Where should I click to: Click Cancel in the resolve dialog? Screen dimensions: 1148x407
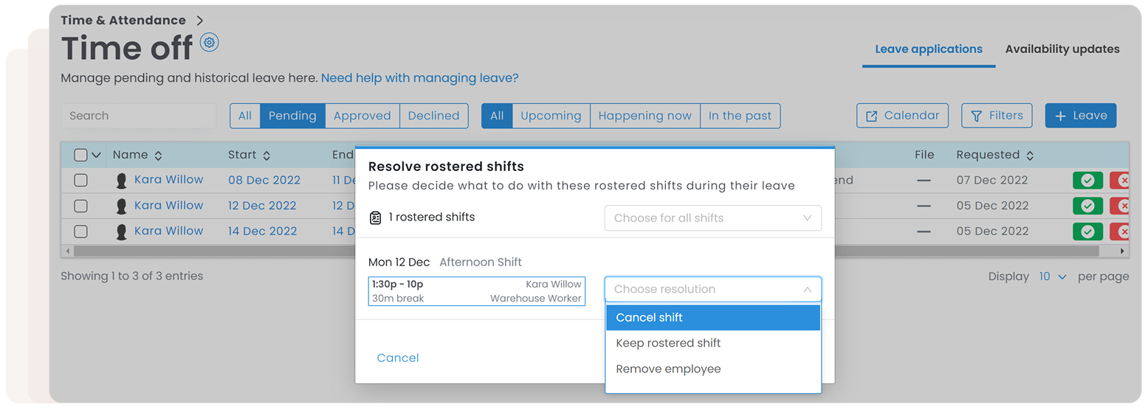(x=398, y=358)
